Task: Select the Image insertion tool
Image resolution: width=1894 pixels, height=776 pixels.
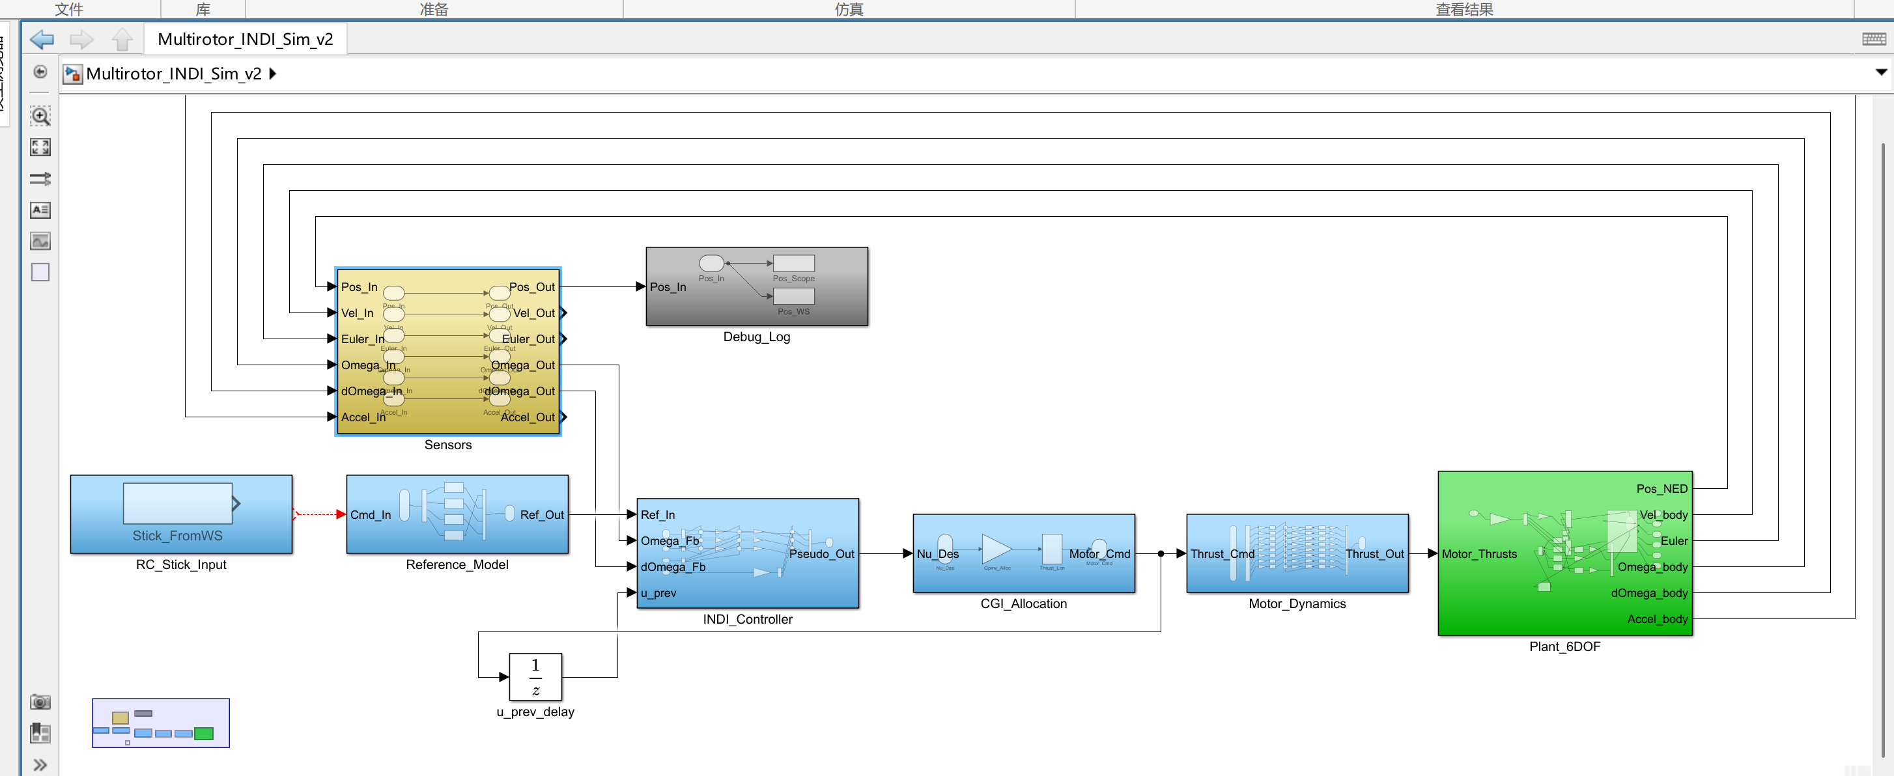Action: (40, 241)
